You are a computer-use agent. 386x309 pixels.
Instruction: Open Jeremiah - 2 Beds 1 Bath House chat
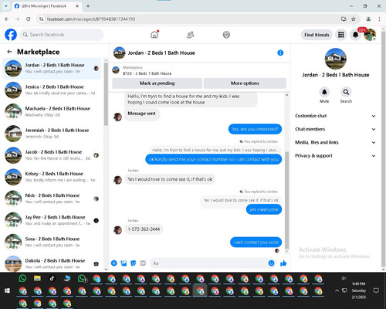tap(52, 134)
